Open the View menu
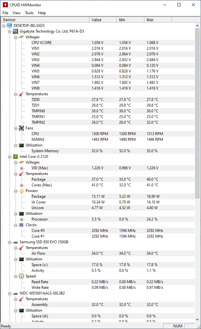Viewport: 201px width, 329px height. (x=16, y=13)
